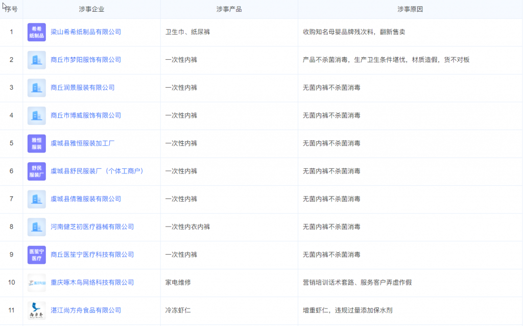Screen dimensions: 523x326
Task: Click the 雅恒服装 purple logo icon
Action: click(x=37, y=143)
